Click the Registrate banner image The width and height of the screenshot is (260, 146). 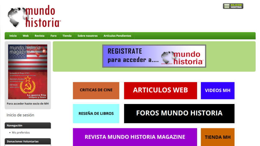pos(154,56)
